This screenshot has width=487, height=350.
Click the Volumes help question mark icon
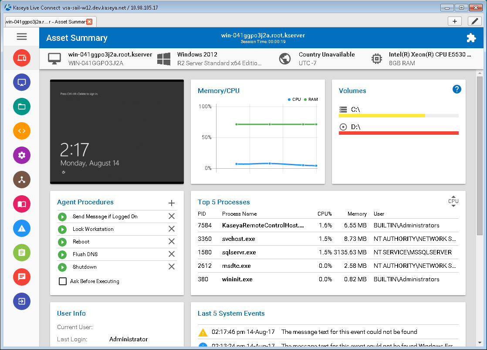pos(457,89)
